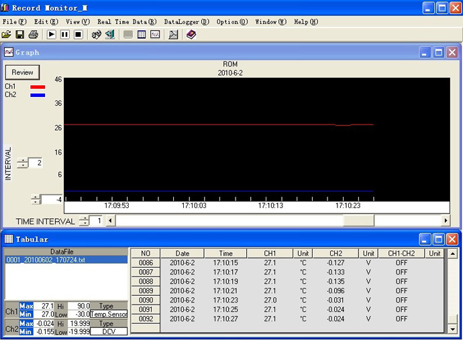Adjust the INTERVAL stepper showing 2
Screen dimensions: 463x340
pos(22,163)
